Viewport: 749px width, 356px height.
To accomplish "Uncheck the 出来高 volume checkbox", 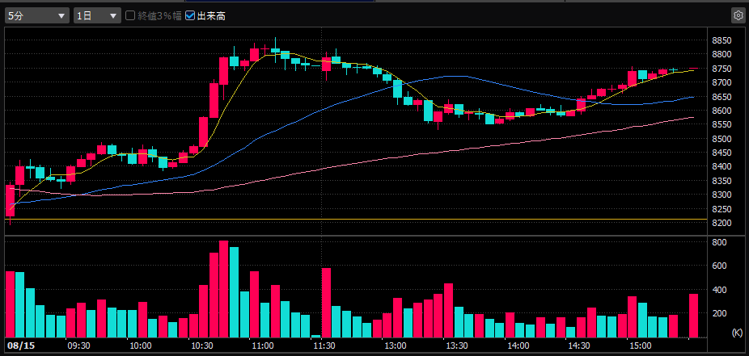I will click(189, 15).
